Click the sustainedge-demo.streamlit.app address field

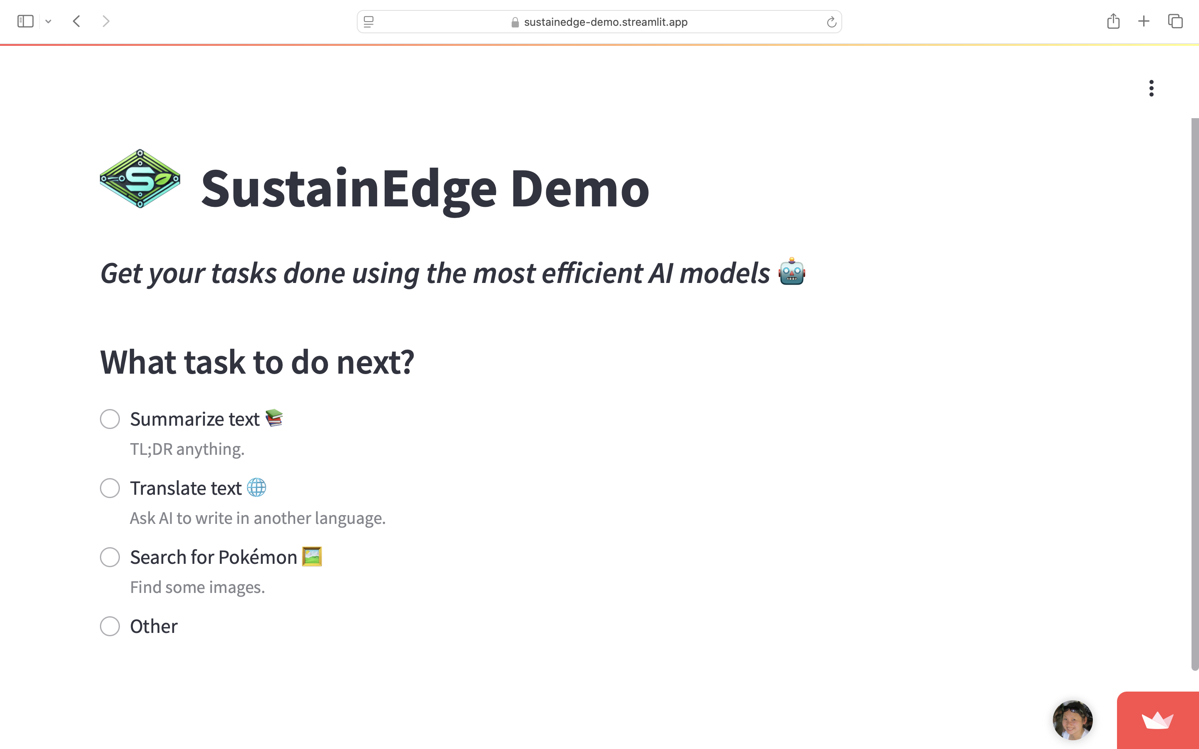click(x=605, y=22)
